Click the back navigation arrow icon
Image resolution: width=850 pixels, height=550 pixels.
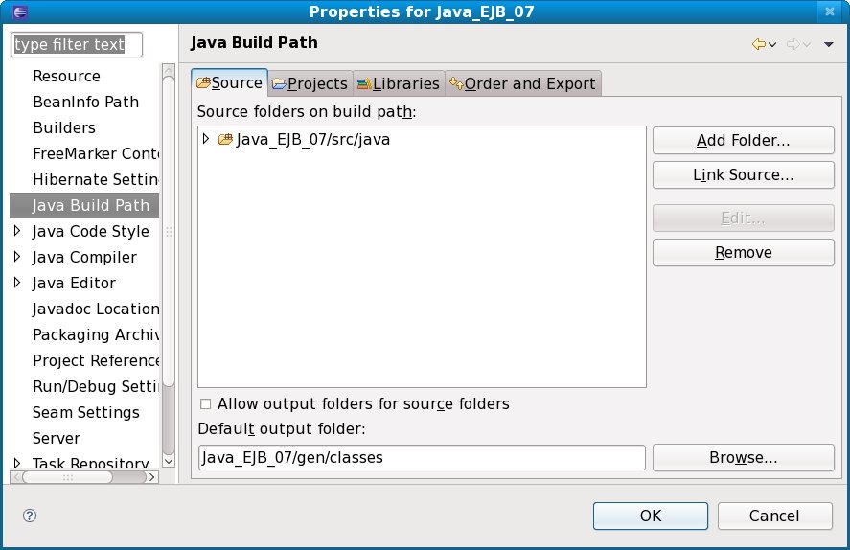point(760,44)
